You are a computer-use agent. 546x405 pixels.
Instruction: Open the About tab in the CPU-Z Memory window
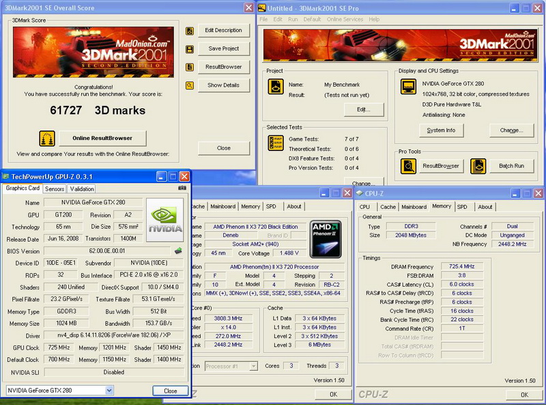pyautogui.click(x=485, y=207)
